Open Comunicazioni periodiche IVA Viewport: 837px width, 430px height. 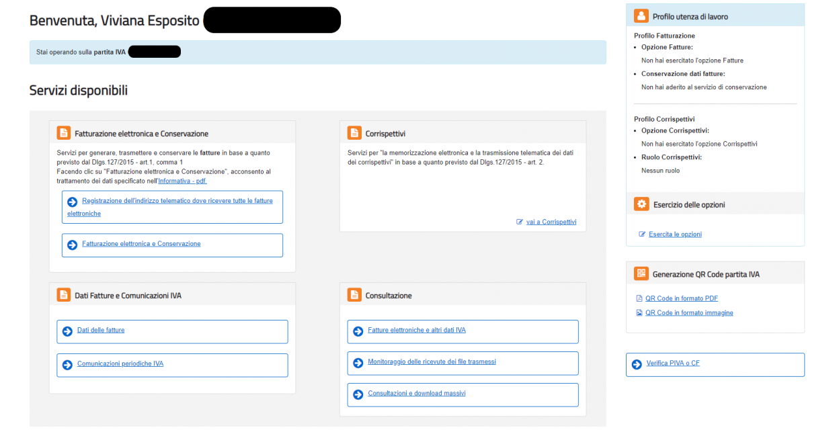point(120,363)
